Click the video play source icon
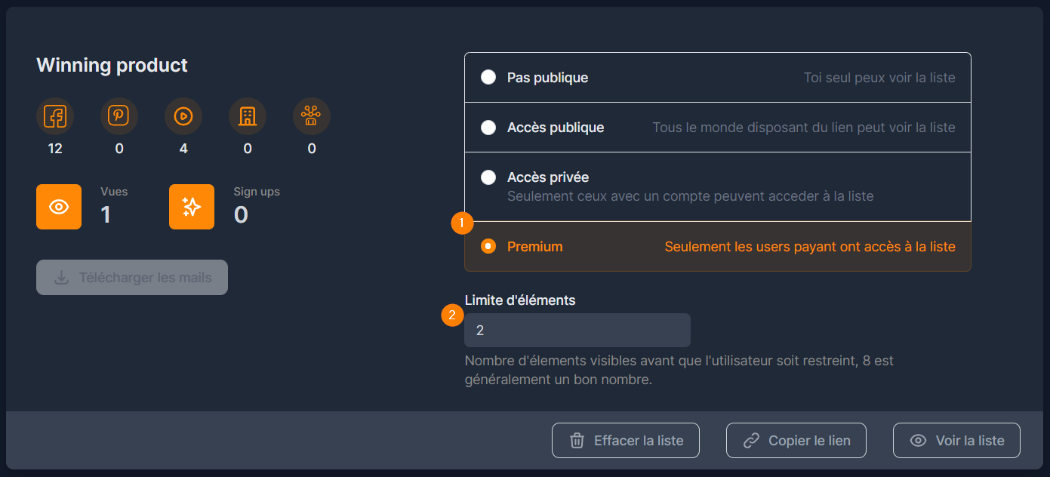Screen dimensions: 1050x477 (183, 116)
